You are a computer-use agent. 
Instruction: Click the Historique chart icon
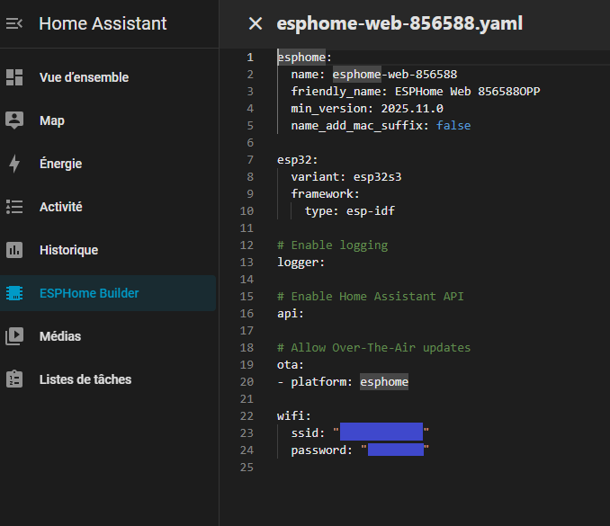click(x=14, y=250)
